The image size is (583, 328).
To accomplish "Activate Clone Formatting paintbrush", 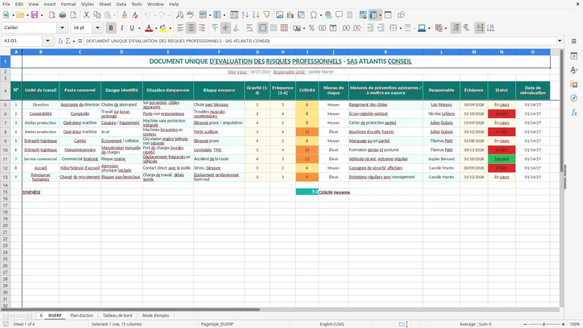I will [x=125, y=15].
